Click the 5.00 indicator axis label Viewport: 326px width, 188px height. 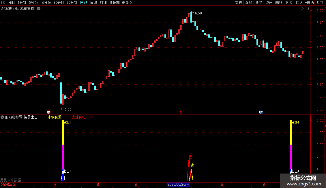pos(320,121)
